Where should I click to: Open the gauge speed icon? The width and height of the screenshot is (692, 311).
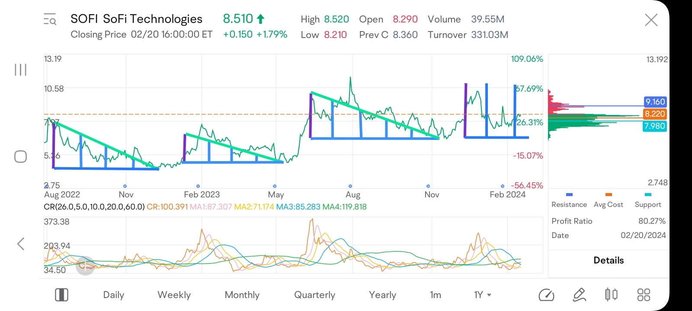(546, 295)
